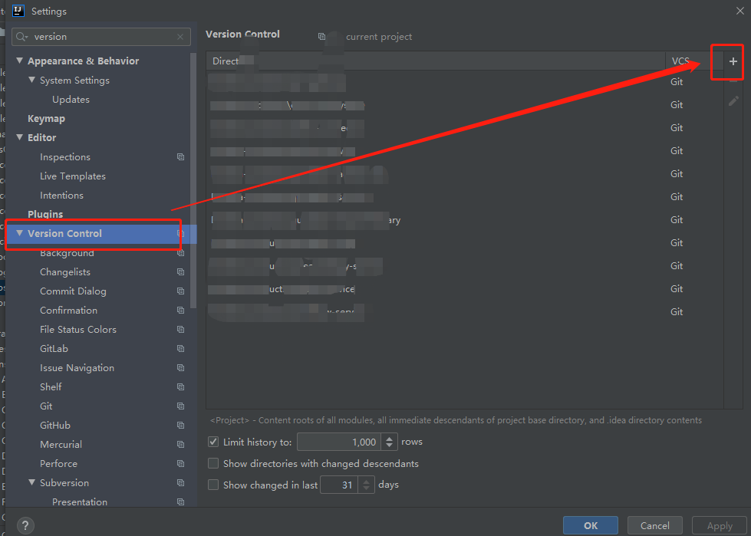Click the plus icon to add VCS mapping
Screen dimensions: 751x536
733,61
